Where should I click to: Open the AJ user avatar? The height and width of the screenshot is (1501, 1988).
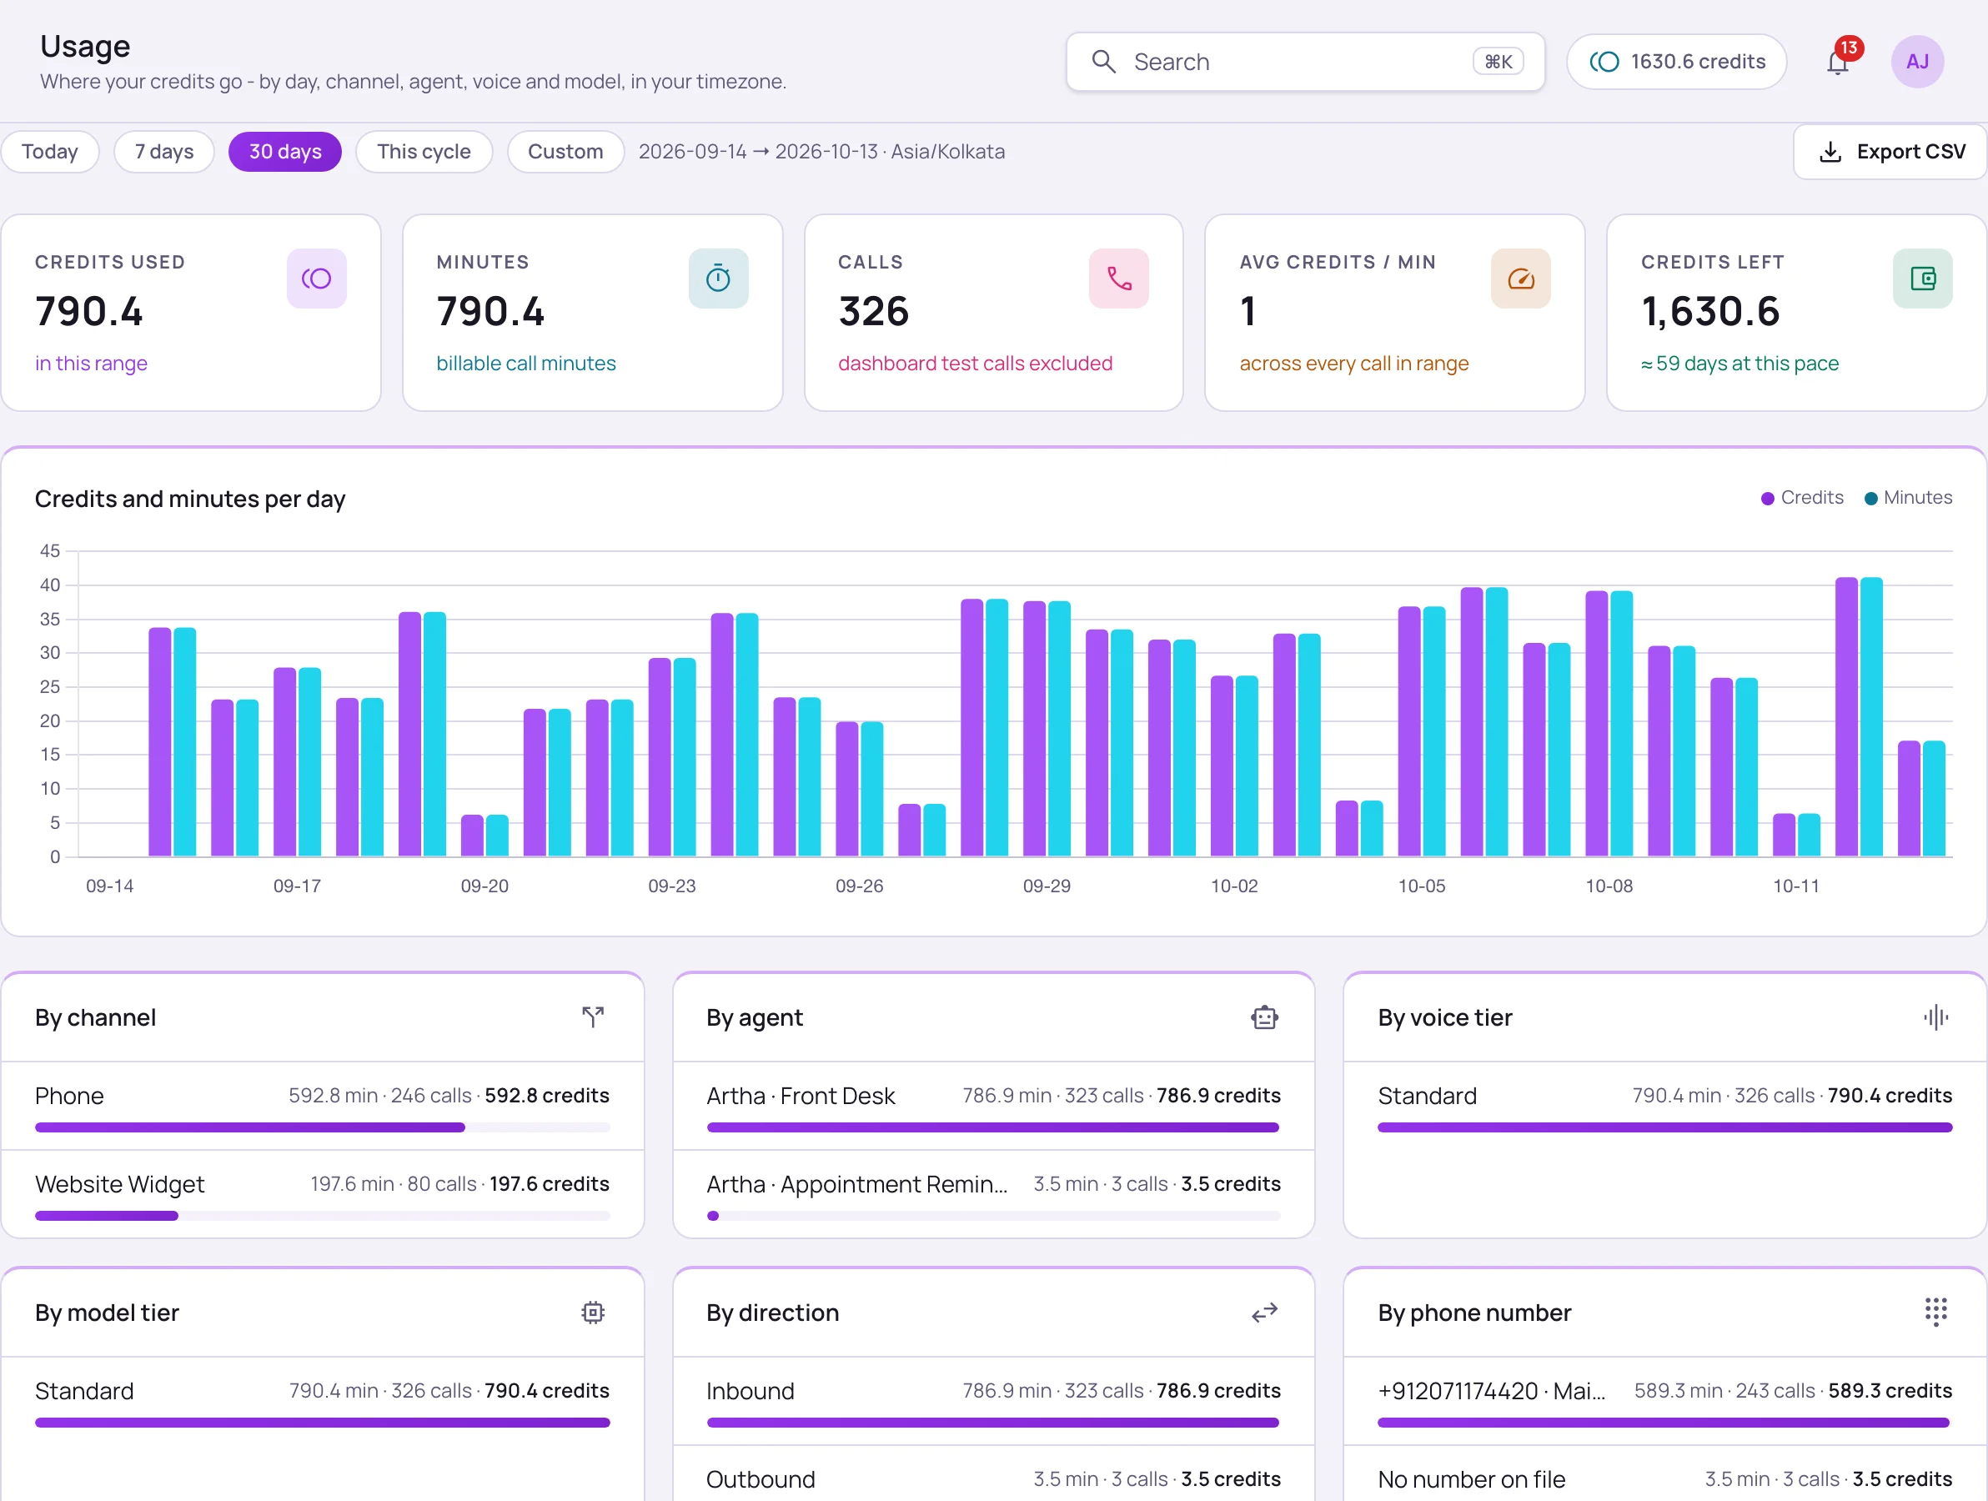click(1918, 62)
